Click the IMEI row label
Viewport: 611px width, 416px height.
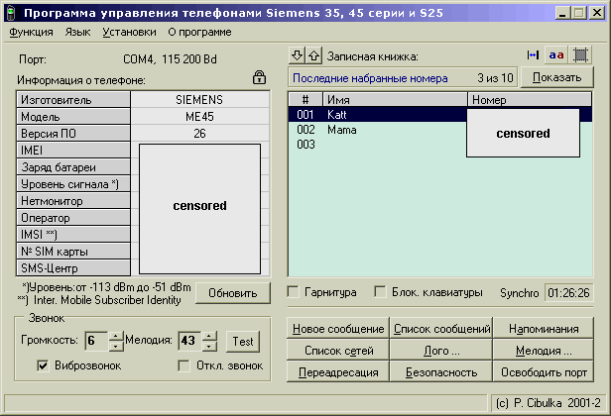click(x=73, y=151)
